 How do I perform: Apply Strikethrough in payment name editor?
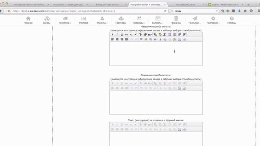(126, 34)
